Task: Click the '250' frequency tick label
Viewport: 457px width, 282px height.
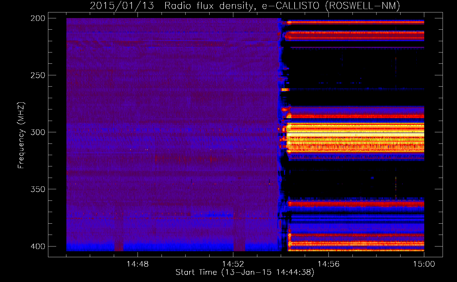Action: point(38,75)
